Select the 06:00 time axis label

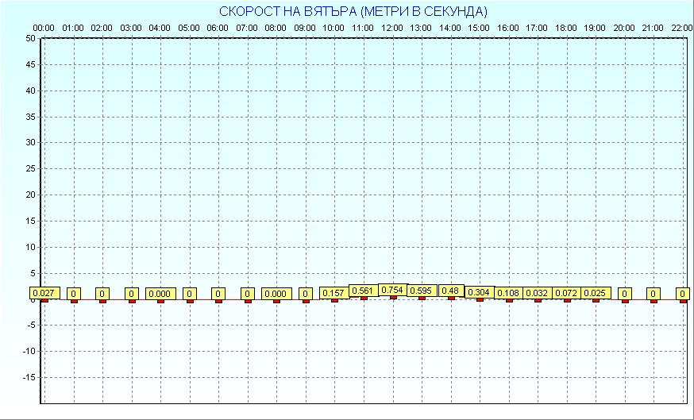click(218, 29)
